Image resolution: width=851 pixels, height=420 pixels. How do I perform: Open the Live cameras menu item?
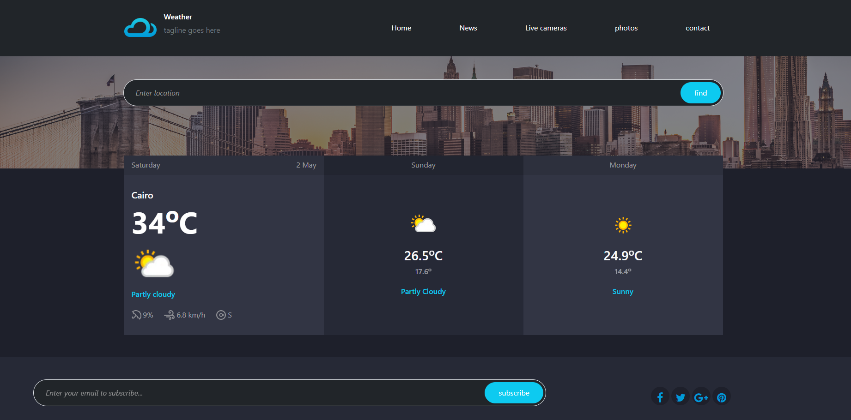pyautogui.click(x=546, y=28)
